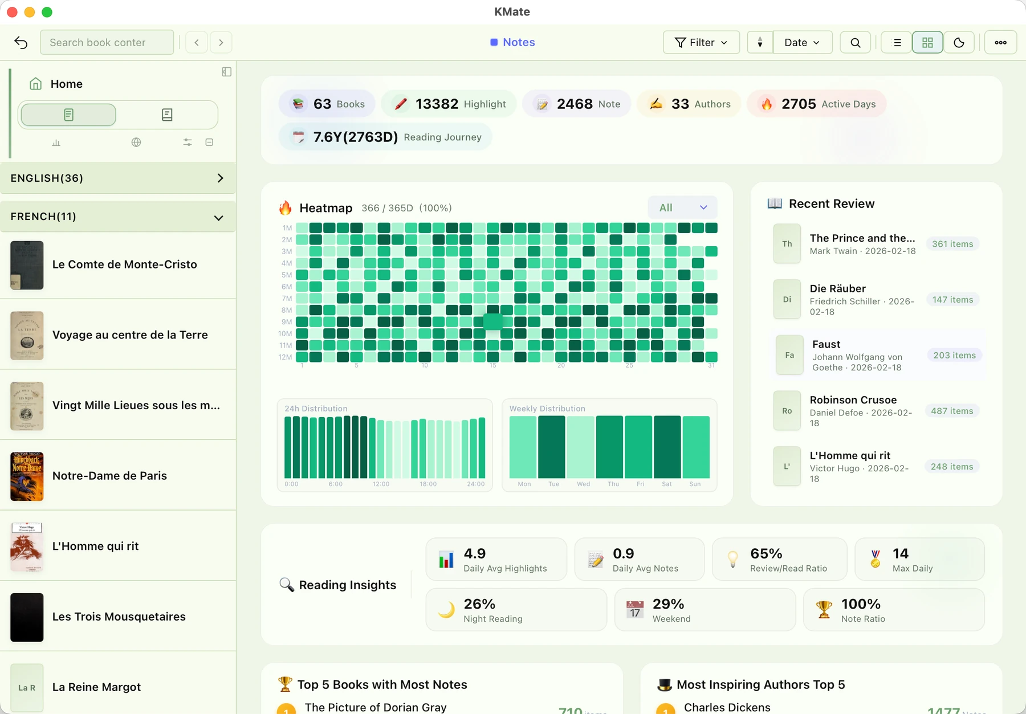Open Faust recent review item
Image resolution: width=1026 pixels, height=714 pixels.
click(x=878, y=355)
